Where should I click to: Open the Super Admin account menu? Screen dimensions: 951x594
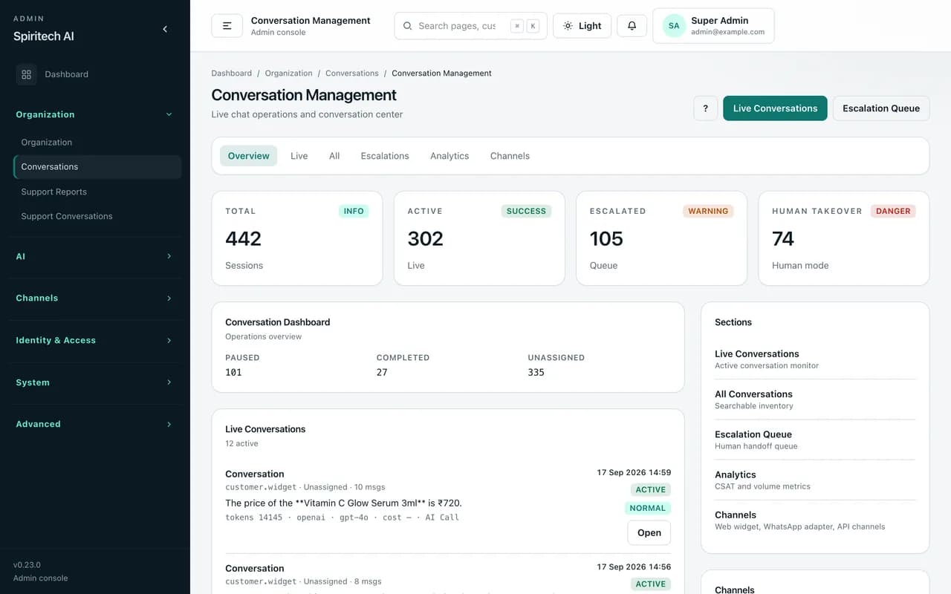click(x=713, y=26)
